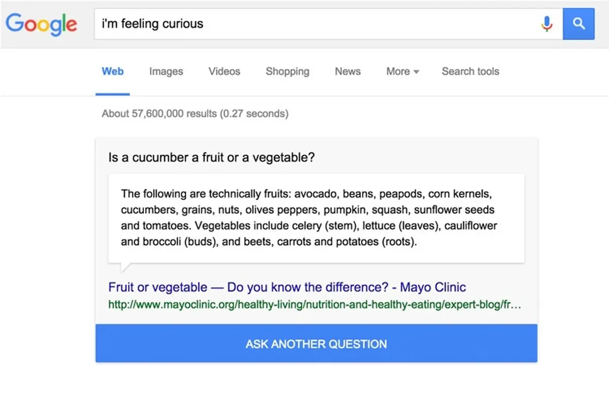The height and width of the screenshot is (406, 609).
Task: Click the Google logo
Action: 42,24
